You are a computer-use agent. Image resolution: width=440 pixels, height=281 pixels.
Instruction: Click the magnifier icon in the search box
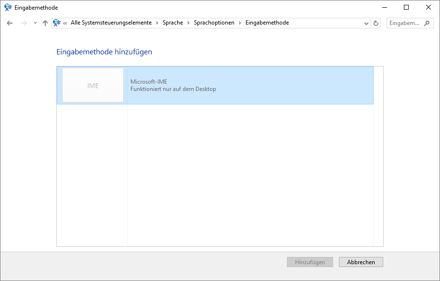427,23
